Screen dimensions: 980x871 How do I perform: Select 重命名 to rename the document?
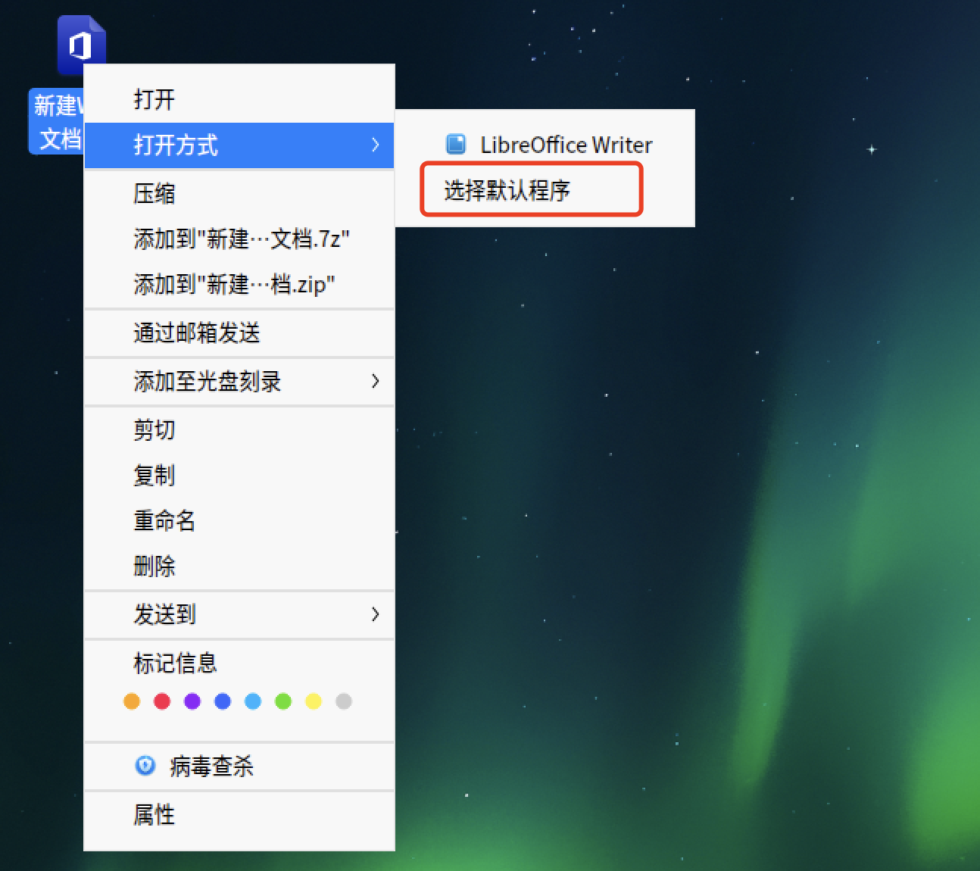tap(164, 521)
